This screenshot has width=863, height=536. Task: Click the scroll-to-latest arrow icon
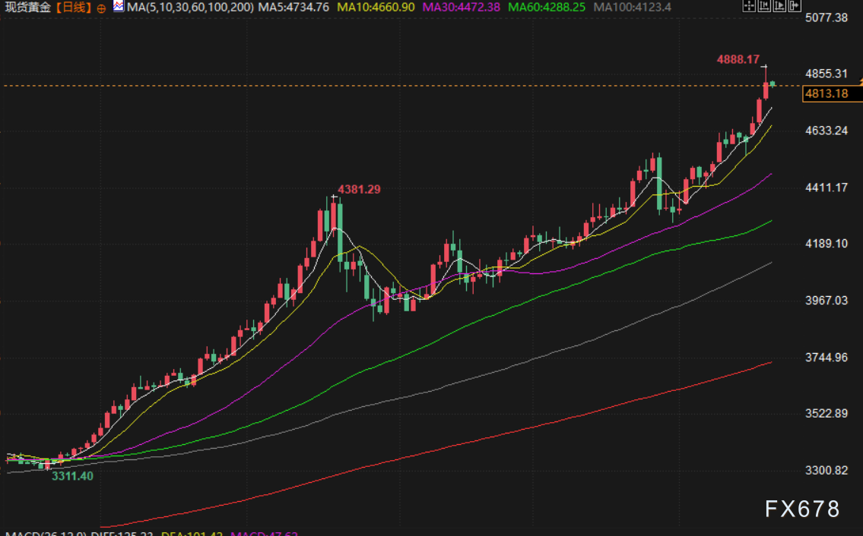(x=793, y=7)
